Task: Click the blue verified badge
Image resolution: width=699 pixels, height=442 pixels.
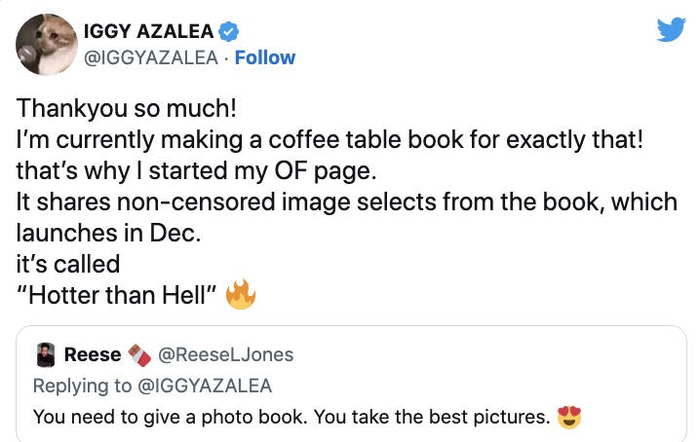Action: click(x=229, y=31)
